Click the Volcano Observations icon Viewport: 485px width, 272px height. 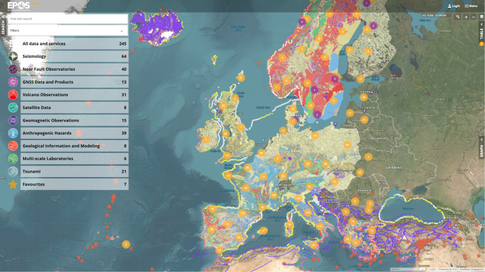click(13, 95)
